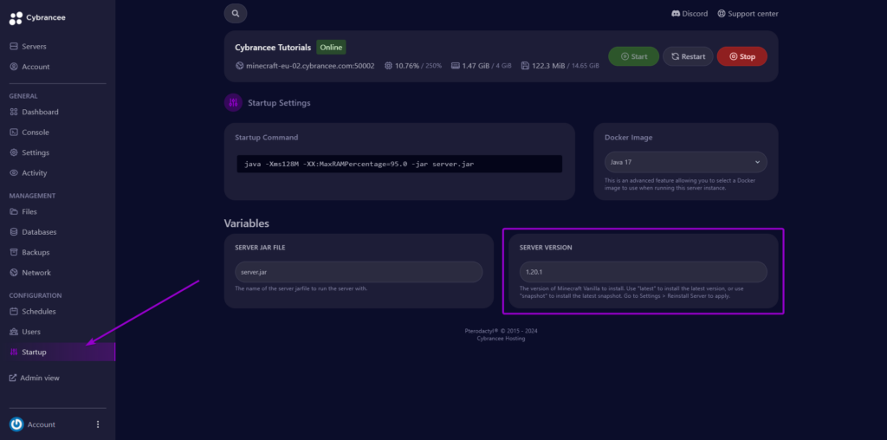Image resolution: width=887 pixels, height=440 pixels.
Task: Click the Settings gear icon in the sidebar
Action: pyautogui.click(x=14, y=152)
